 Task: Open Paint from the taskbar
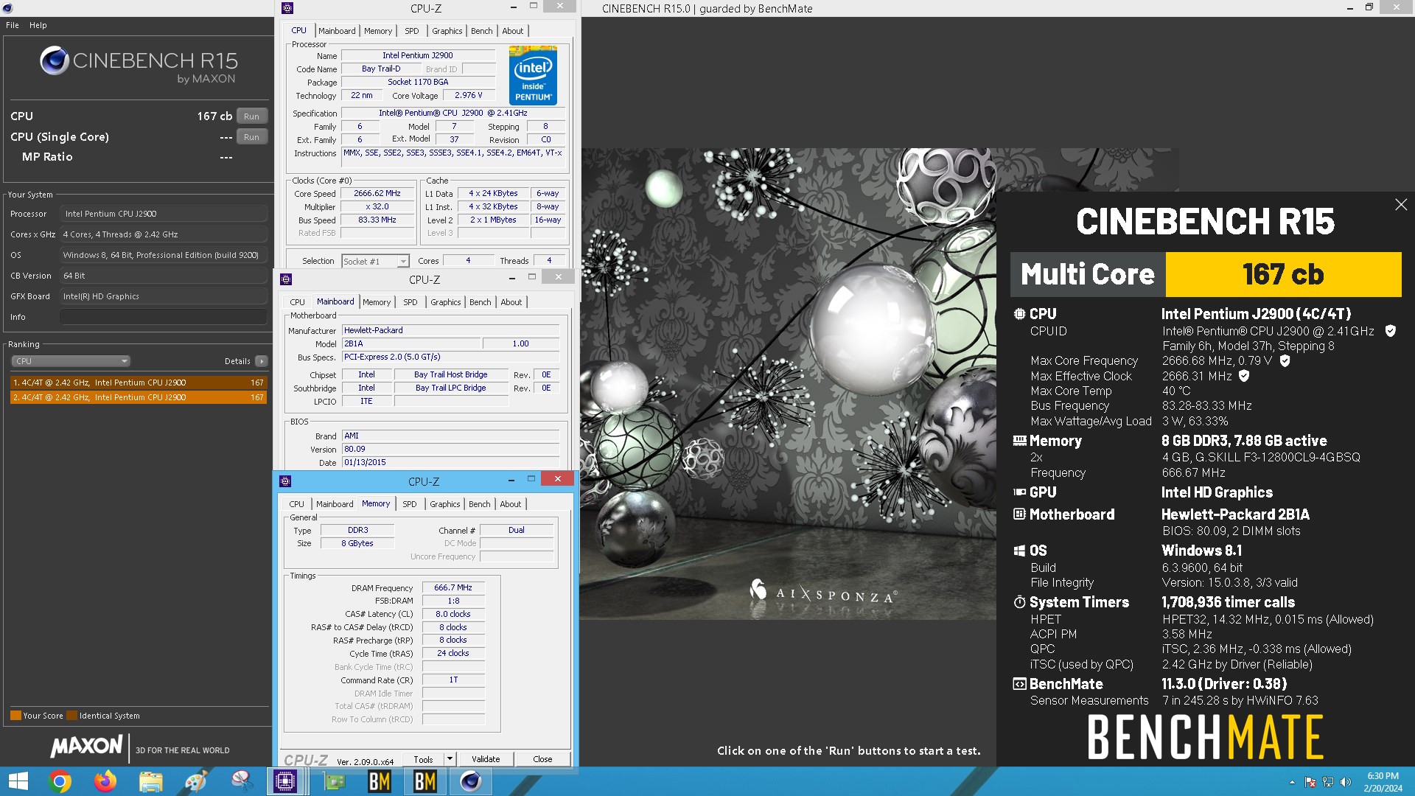point(196,781)
